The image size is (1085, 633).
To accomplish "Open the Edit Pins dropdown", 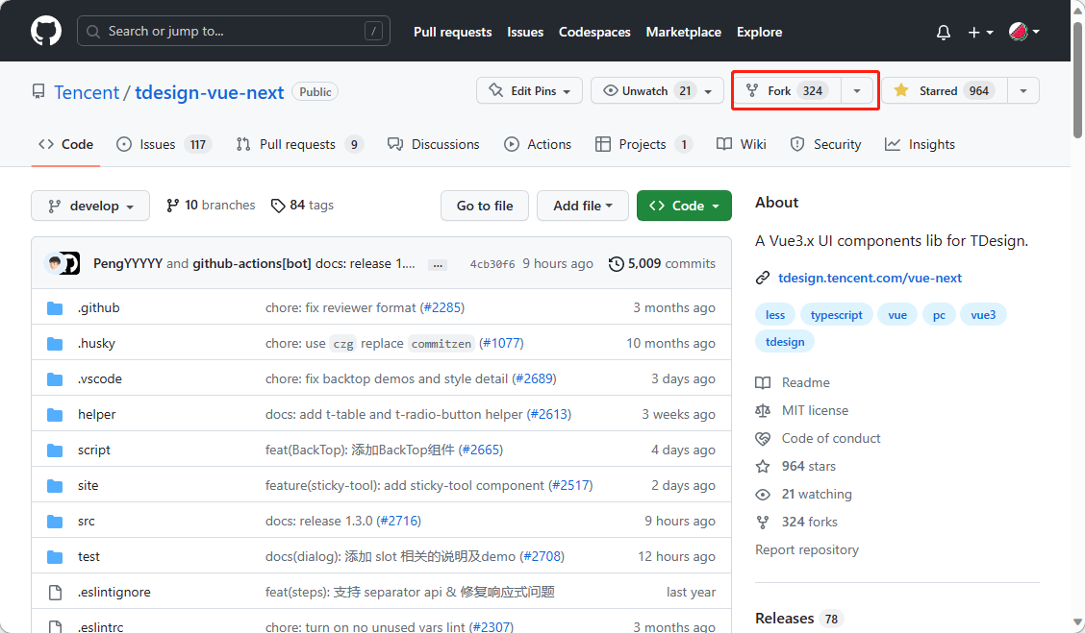I will coord(529,90).
